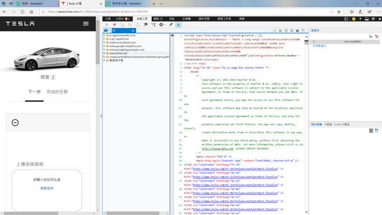
Task: Expand the www.tesla.com folder
Action: pyautogui.click(x=105, y=53)
